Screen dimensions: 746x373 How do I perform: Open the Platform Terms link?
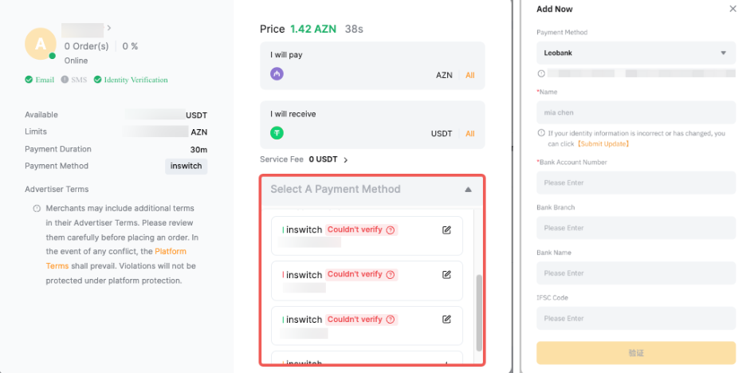point(171,251)
